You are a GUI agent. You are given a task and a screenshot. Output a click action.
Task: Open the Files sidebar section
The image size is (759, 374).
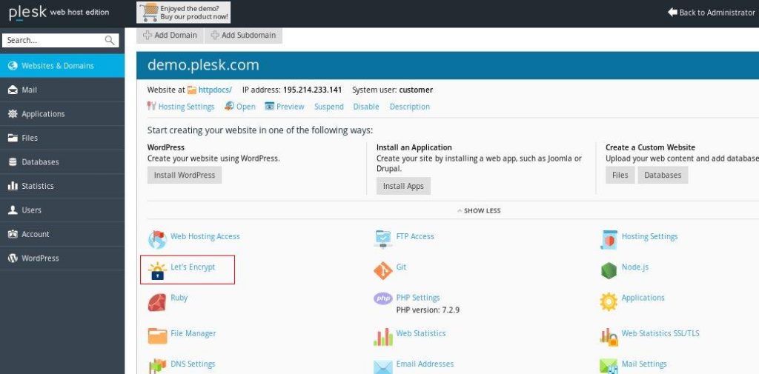coord(62,138)
